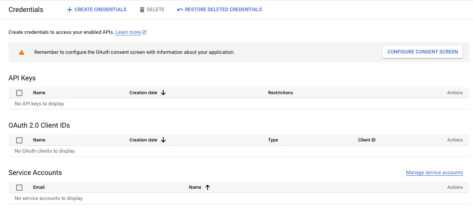Tick the API Keys select-all checkbox

pos(19,93)
